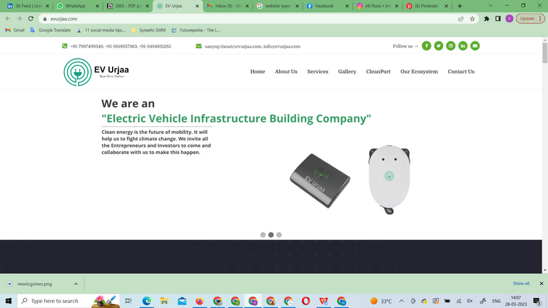Click the EV Urjaa logo

pos(96,72)
